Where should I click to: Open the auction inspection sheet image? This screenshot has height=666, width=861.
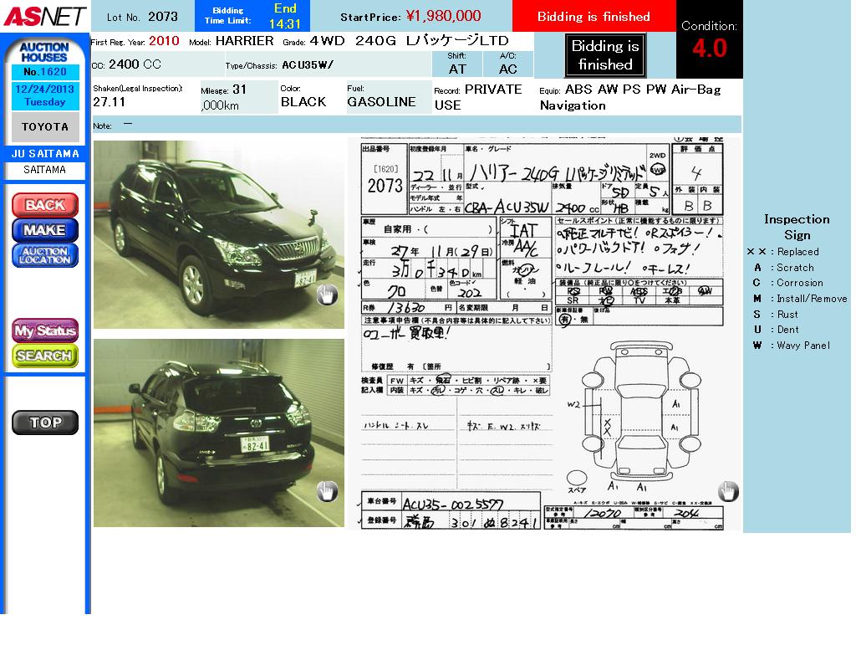pos(544,334)
